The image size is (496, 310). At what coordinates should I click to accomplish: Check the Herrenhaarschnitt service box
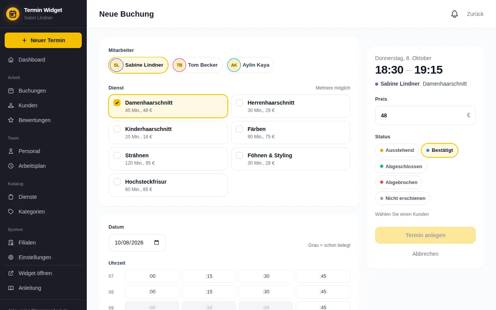tap(239, 103)
